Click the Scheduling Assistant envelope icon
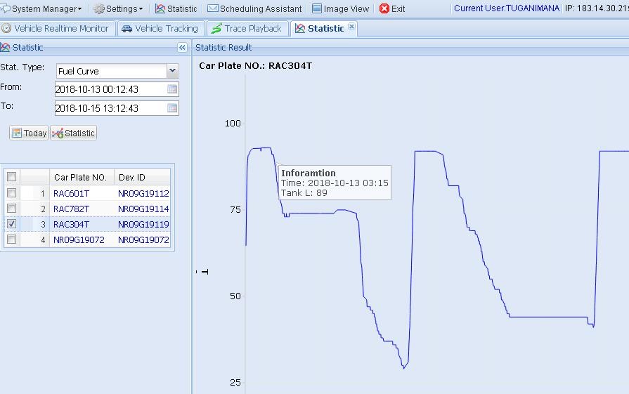Viewport: 629px width, 394px height. click(x=213, y=8)
